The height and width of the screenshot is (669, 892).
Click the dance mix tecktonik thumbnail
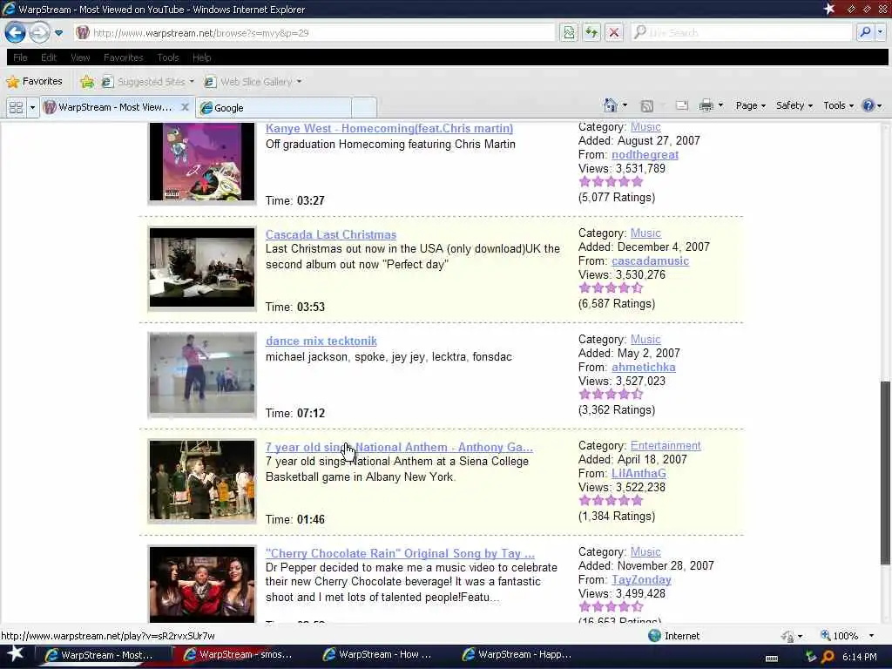[x=202, y=374]
